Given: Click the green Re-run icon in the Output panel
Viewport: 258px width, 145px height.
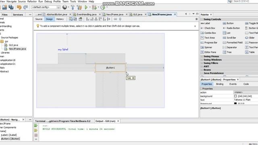Looking at the screenshot, I should [x=36, y=126].
